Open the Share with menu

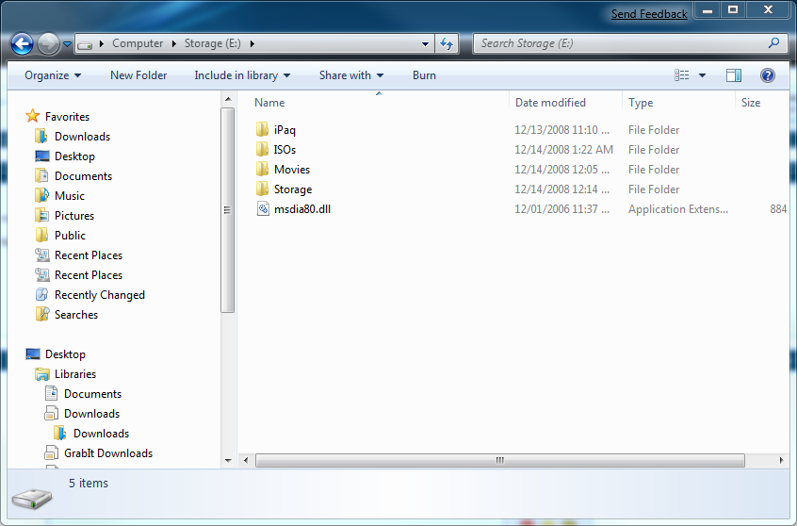point(350,75)
